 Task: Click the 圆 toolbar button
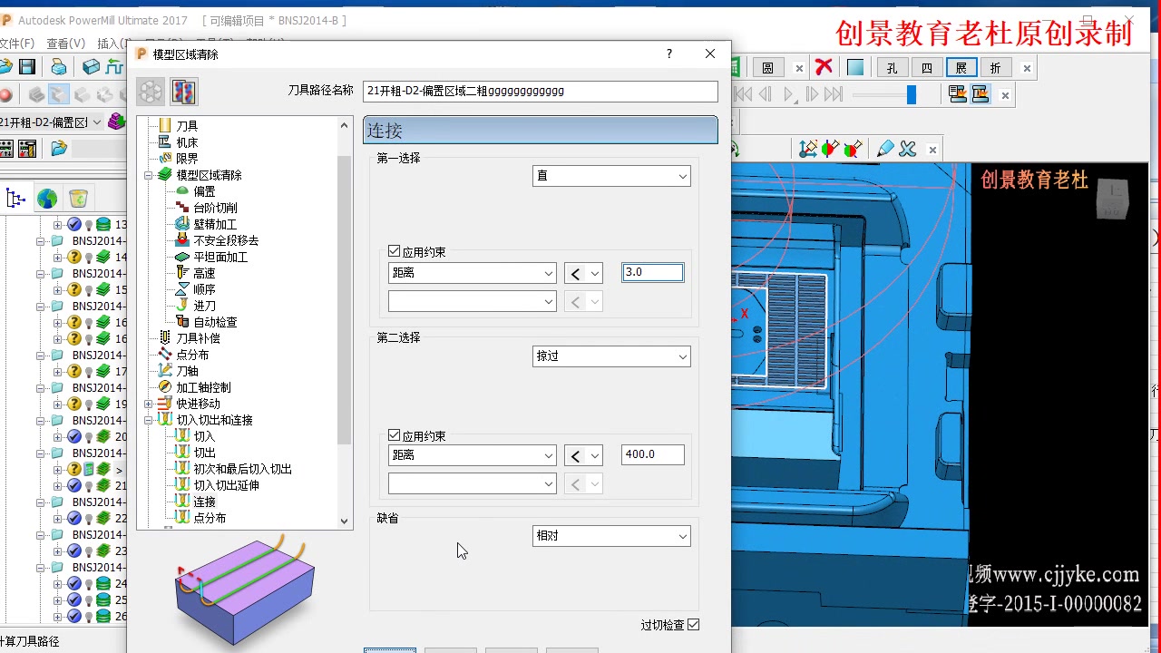[x=767, y=68]
